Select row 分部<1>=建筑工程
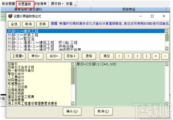The image size is (173, 120). 86,31
